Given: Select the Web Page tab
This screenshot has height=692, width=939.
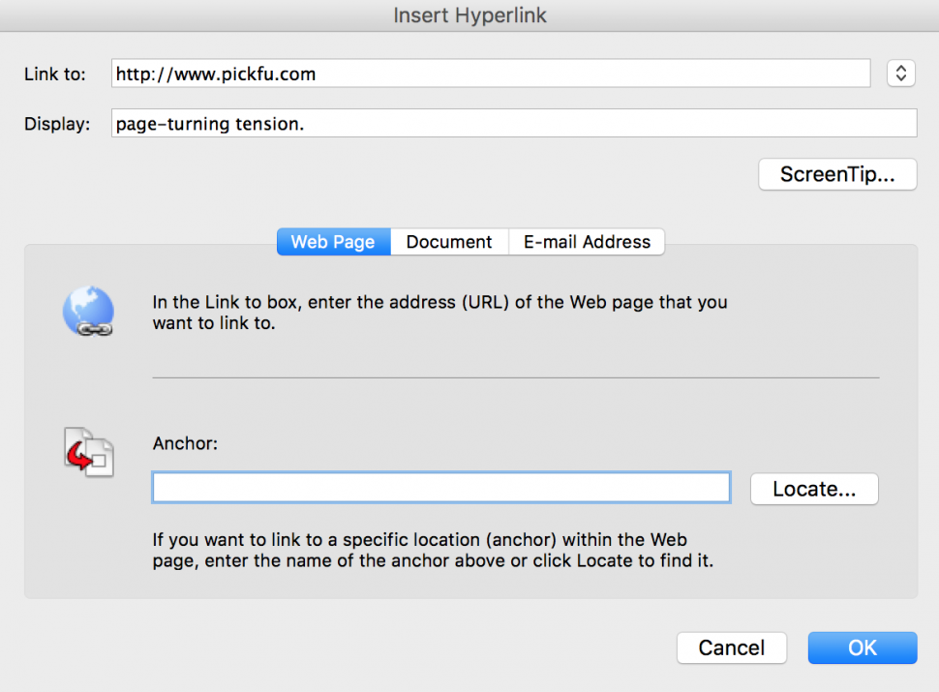Looking at the screenshot, I should click(x=333, y=241).
